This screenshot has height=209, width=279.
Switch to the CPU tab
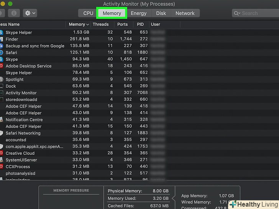tap(88, 13)
